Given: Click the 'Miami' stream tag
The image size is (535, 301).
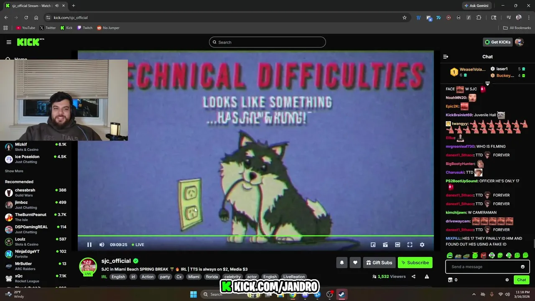Looking at the screenshot, I should 194,277.
